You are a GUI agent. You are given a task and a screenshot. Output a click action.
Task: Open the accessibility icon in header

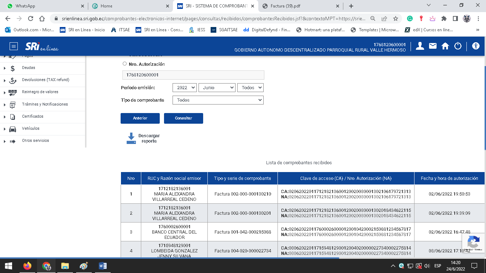coord(476,46)
